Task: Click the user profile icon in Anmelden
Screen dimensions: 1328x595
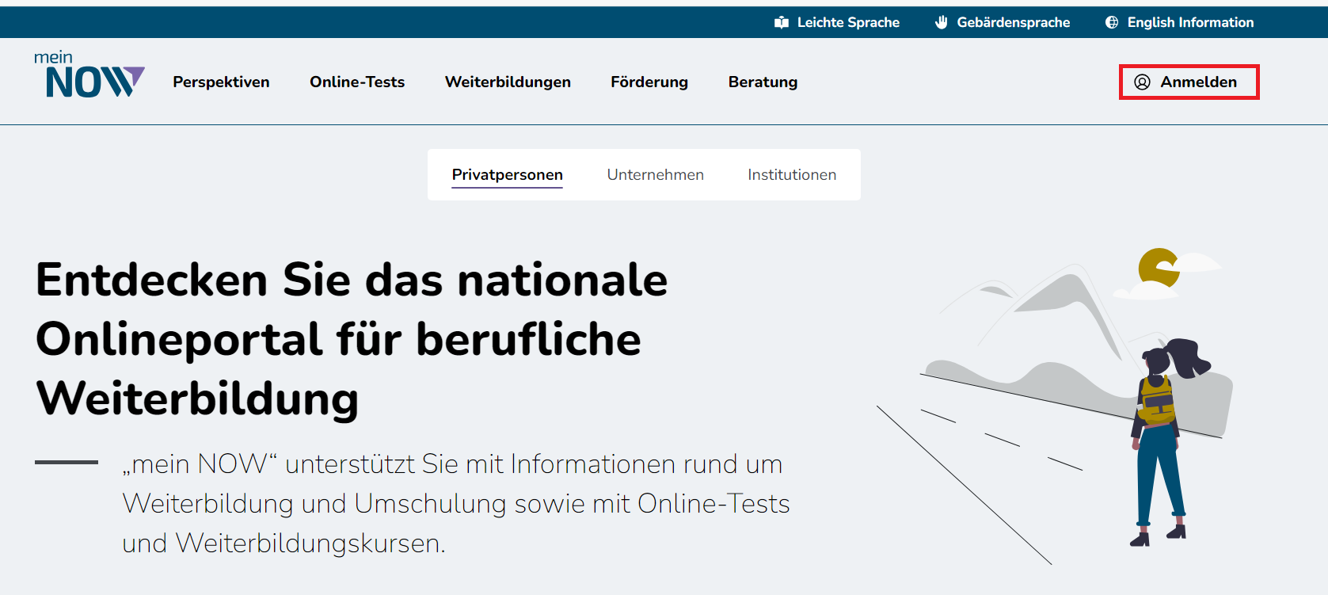Action: coord(1142,82)
